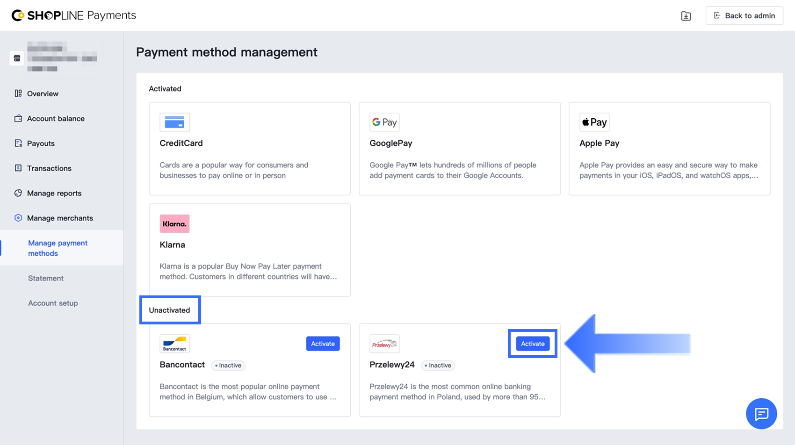
Task: Click the Transactions sidebar icon
Action: (x=18, y=168)
